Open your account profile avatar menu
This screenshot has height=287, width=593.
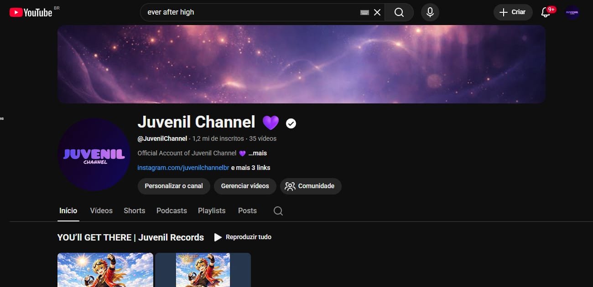(572, 12)
